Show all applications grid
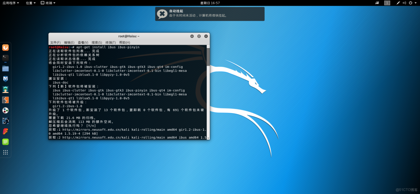This screenshot has height=194, width=420. click(5, 152)
